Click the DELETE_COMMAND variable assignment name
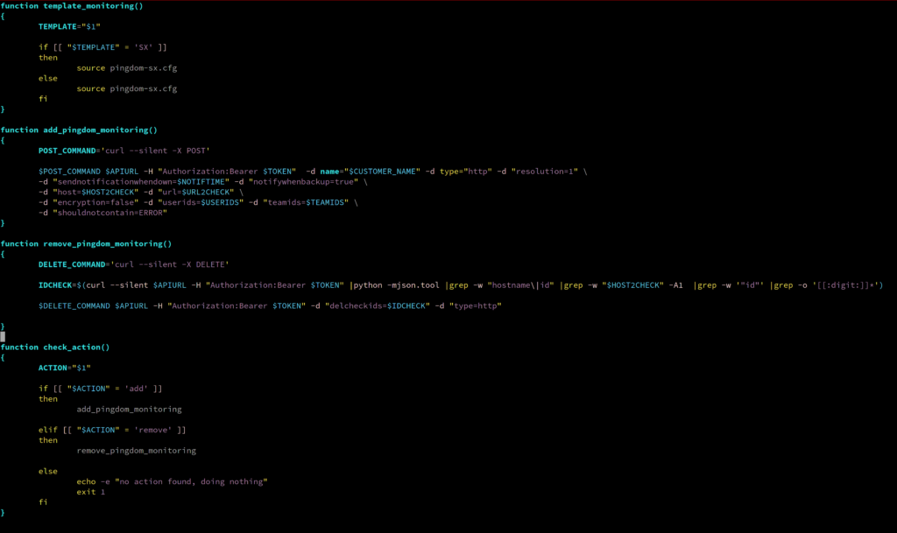The width and height of the screenshot is (897, 533). pos(72,264)
